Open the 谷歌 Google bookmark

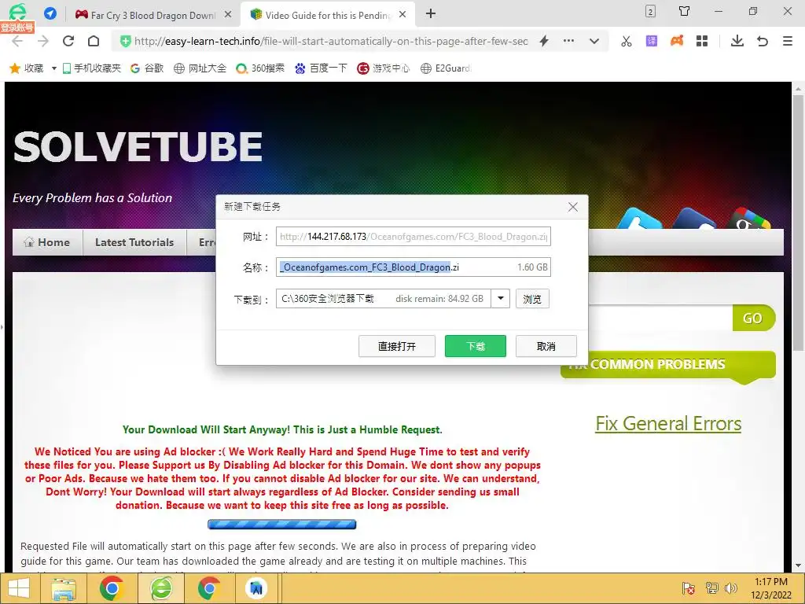[x=147, y=68]
